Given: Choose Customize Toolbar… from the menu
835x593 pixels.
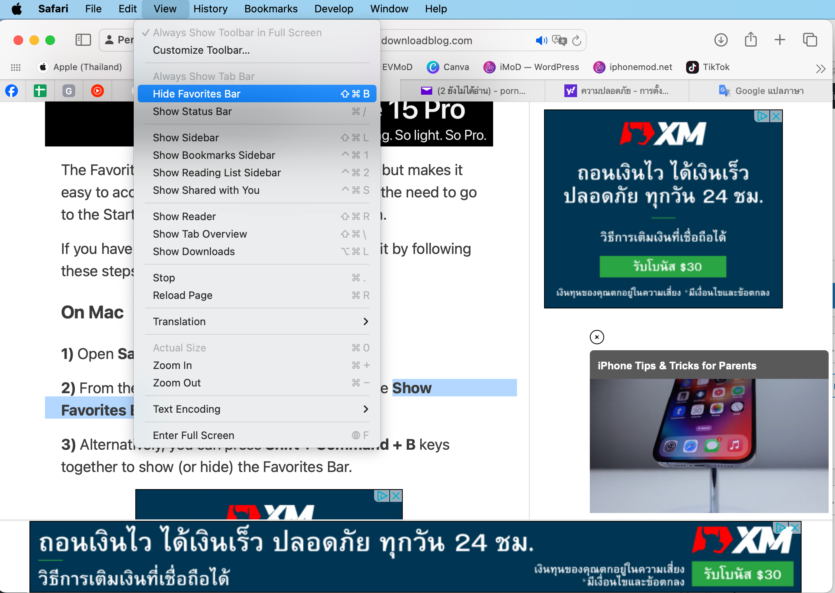Looking at the screenshot, I should [x=201, y=50].
